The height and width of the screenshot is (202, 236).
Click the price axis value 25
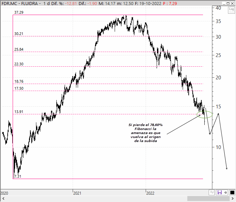[218, 55]
